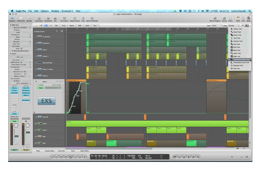Toggle the Clip Length checkbox

tap(22, 46)
